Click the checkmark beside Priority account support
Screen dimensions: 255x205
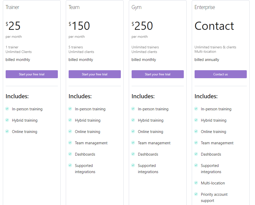click(x=196, y=194)
